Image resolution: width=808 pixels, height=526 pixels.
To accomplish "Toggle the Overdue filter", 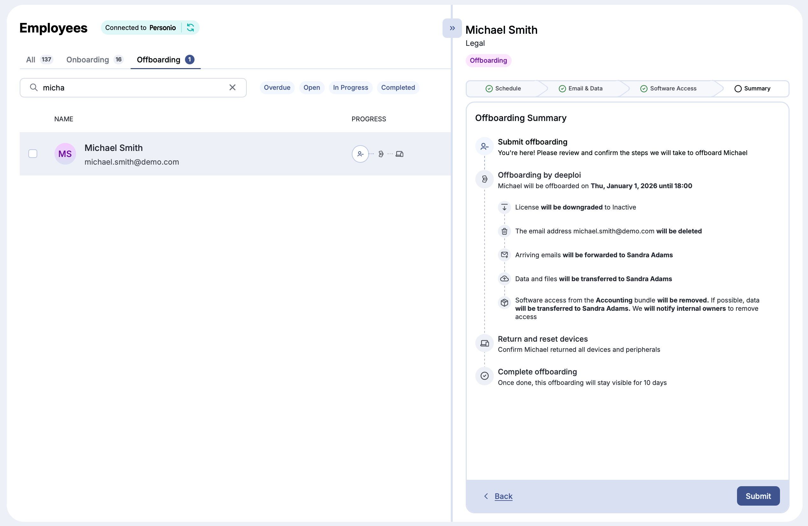I will coord(277,87).
